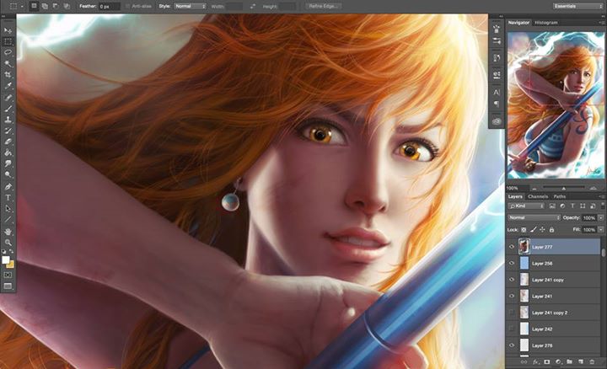Choose the Hand tool
Viewport: 607px width, 369px height.
[x=8, y=231]
